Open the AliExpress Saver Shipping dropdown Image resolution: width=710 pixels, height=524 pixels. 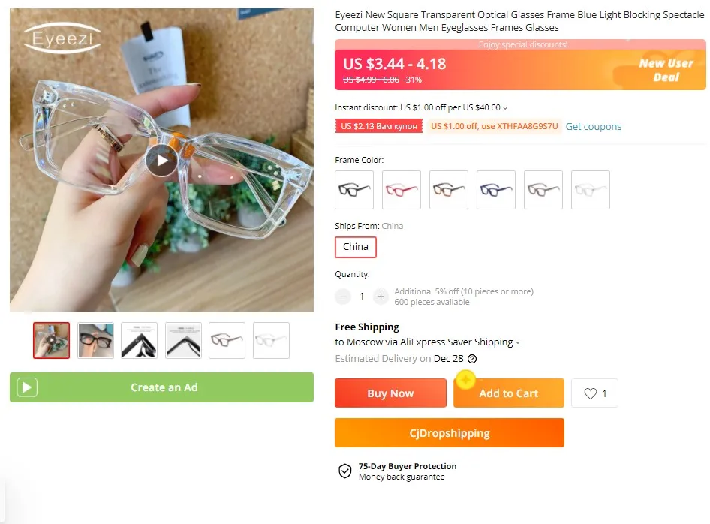[517, 342]
